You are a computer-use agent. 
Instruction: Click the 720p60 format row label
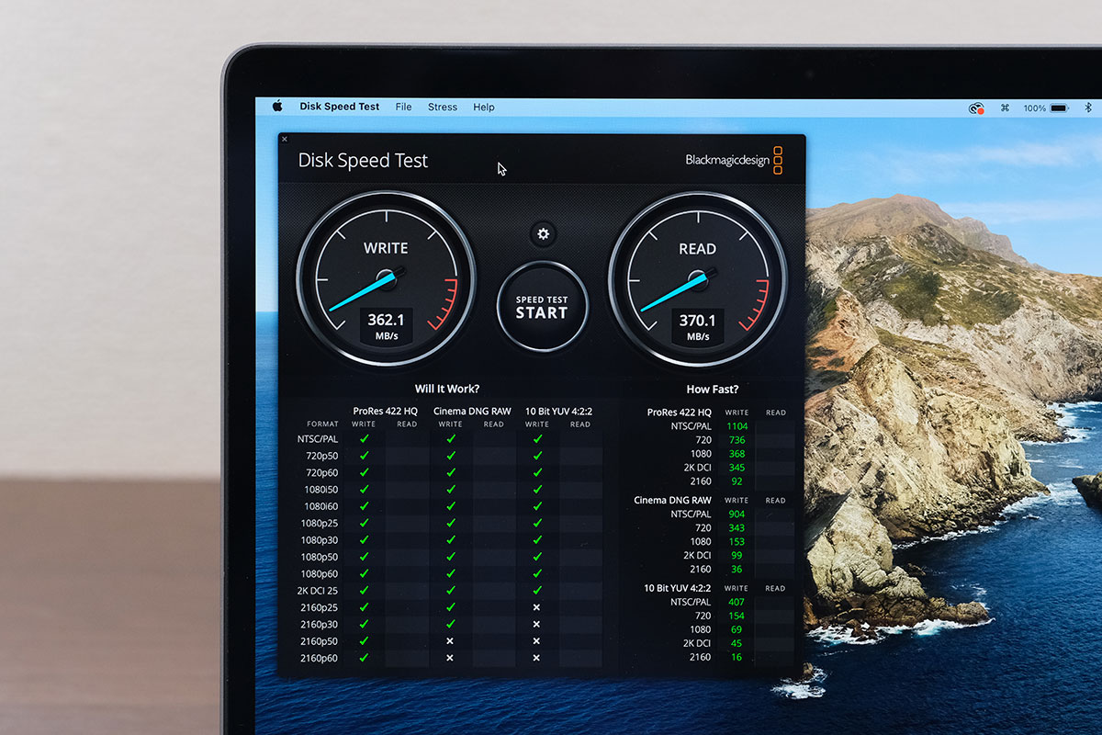click(x=320, y=472)
